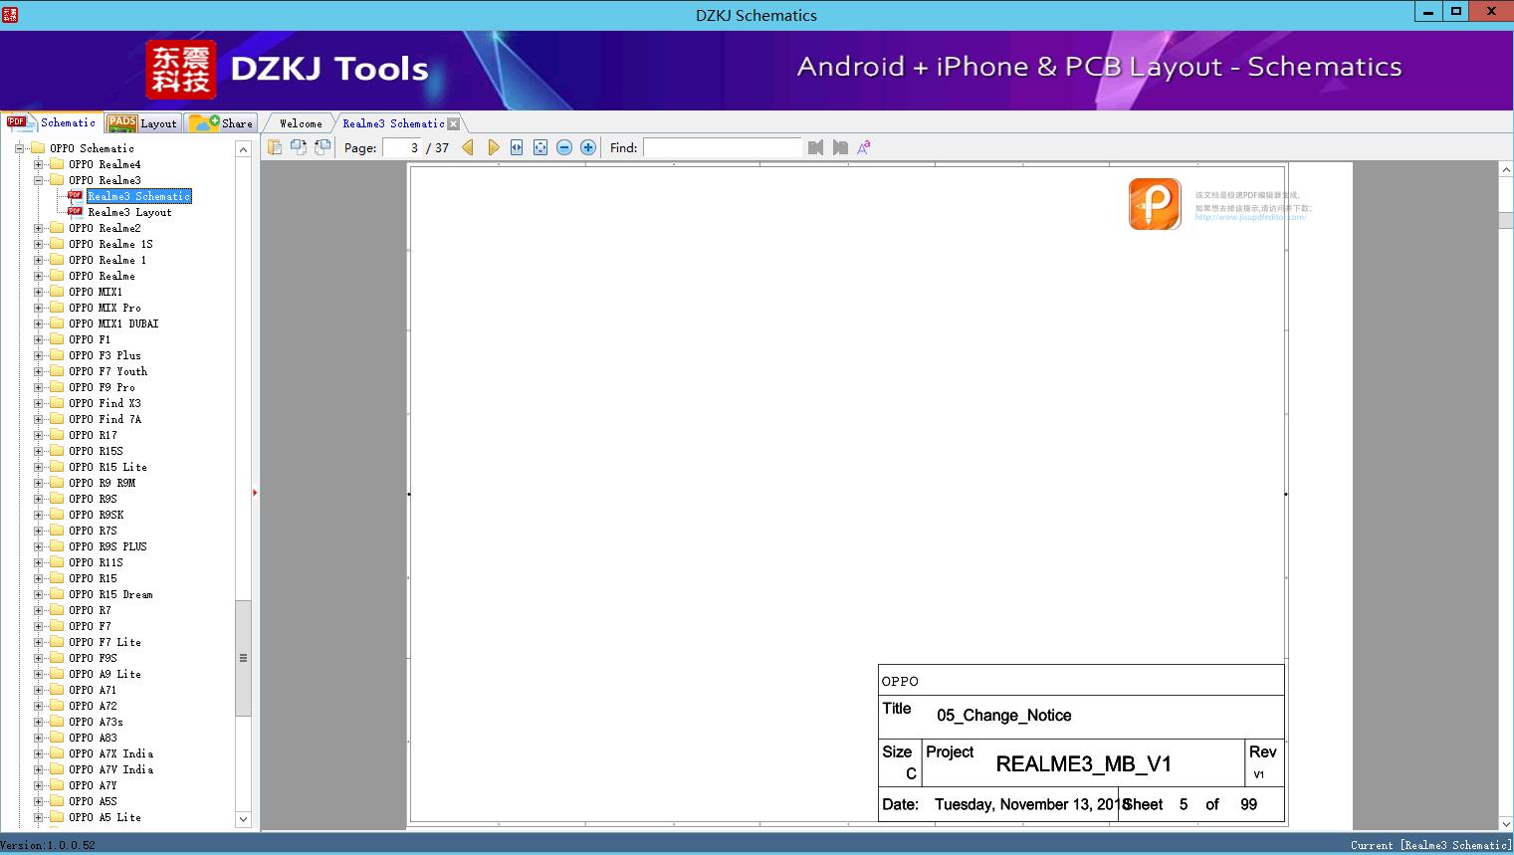Switch to the Welcome tab

click(301, 123)
